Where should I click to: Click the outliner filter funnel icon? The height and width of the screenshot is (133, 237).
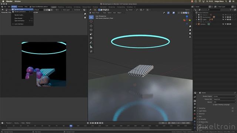[x=231, y=10]
